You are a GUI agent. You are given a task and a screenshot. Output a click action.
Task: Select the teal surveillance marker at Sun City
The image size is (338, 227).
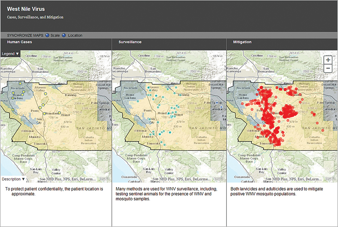tap(150, 119)
